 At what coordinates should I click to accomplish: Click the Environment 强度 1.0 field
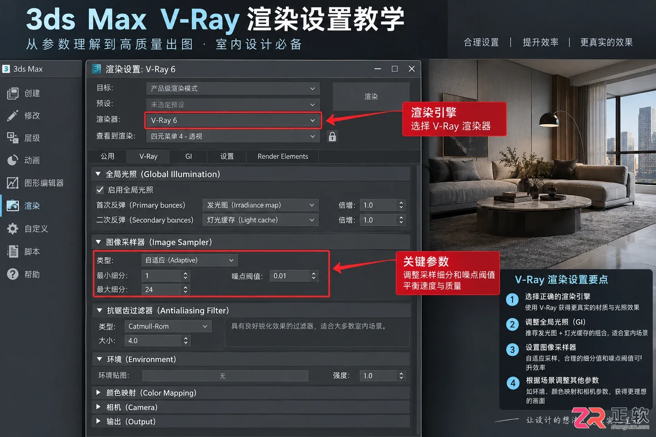tap(379, 376)
